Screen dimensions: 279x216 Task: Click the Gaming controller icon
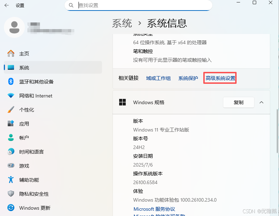click(11, 166)
